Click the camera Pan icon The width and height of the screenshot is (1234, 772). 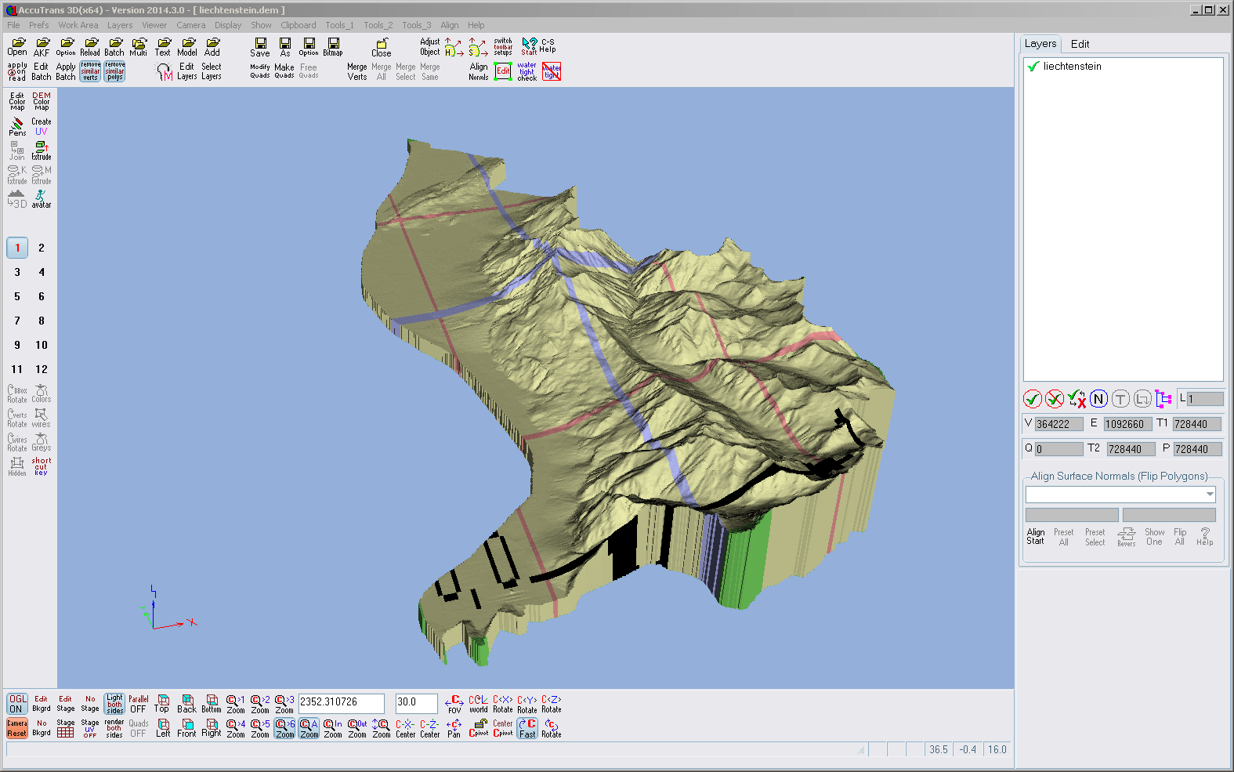pos(454,728)
